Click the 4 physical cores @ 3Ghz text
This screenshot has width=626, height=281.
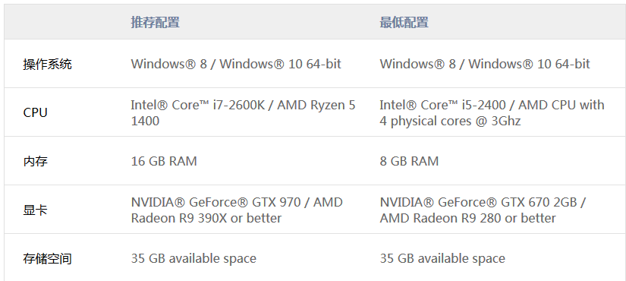click(450, 121)
